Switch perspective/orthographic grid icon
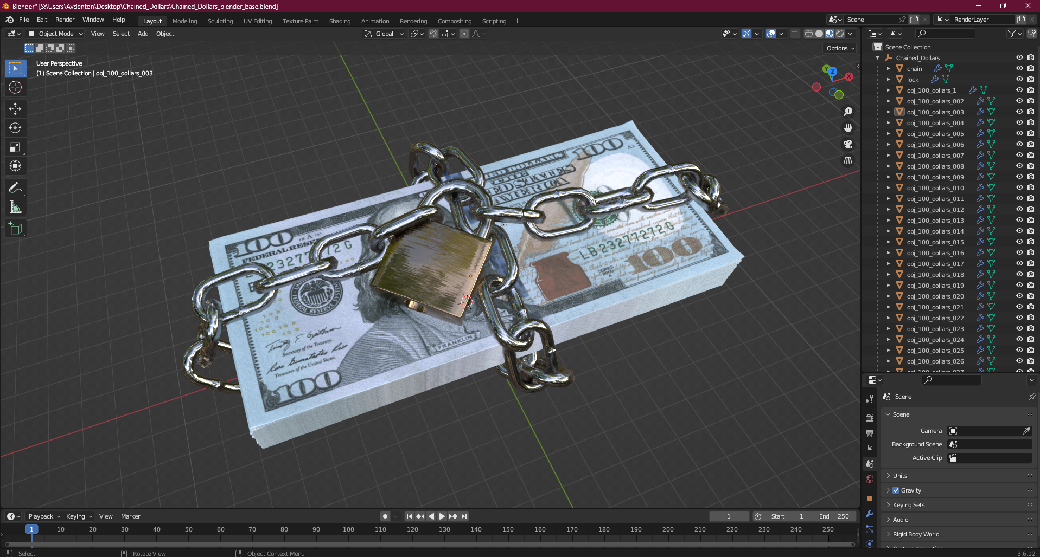1040x557 pixels. point(848,161)
